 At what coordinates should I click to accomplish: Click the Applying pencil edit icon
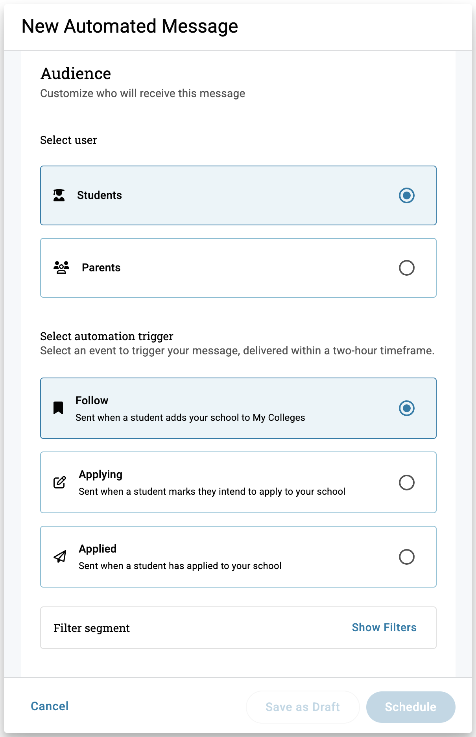click(60, 482)
